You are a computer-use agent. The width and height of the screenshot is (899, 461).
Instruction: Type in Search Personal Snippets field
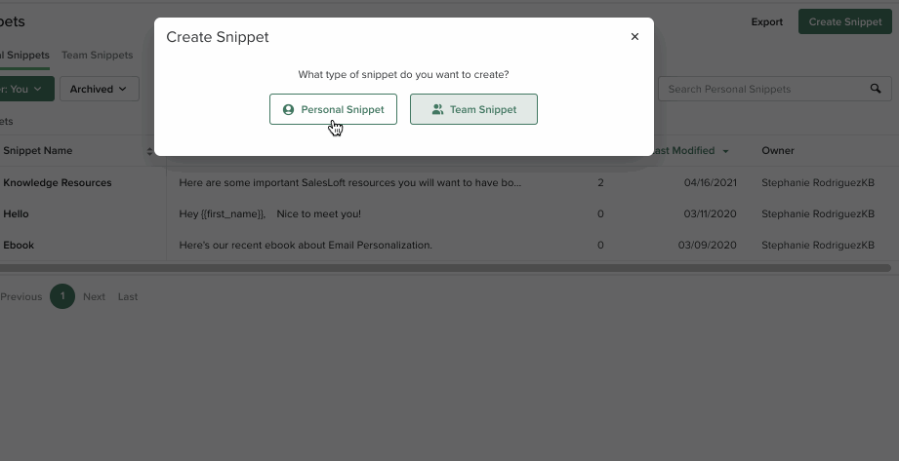[x=761, y=89]
